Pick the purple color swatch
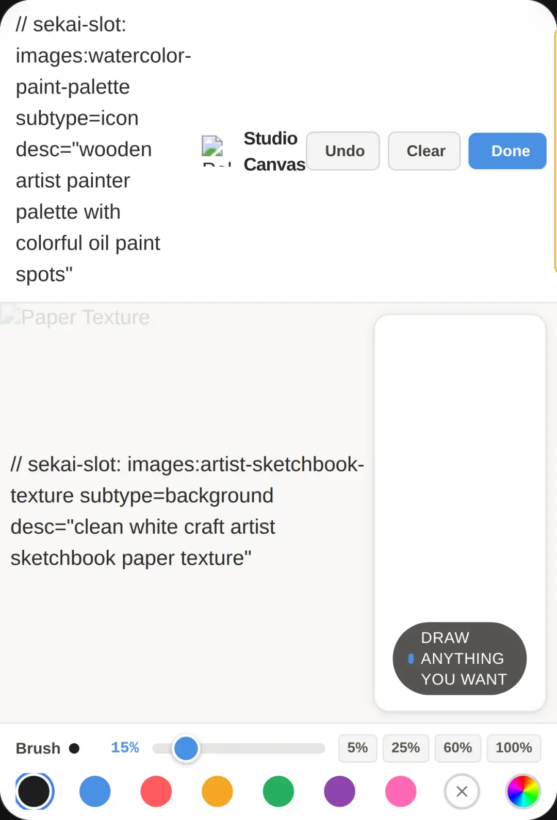Viewport: 557px width, 820px height. tap(339, 791)
